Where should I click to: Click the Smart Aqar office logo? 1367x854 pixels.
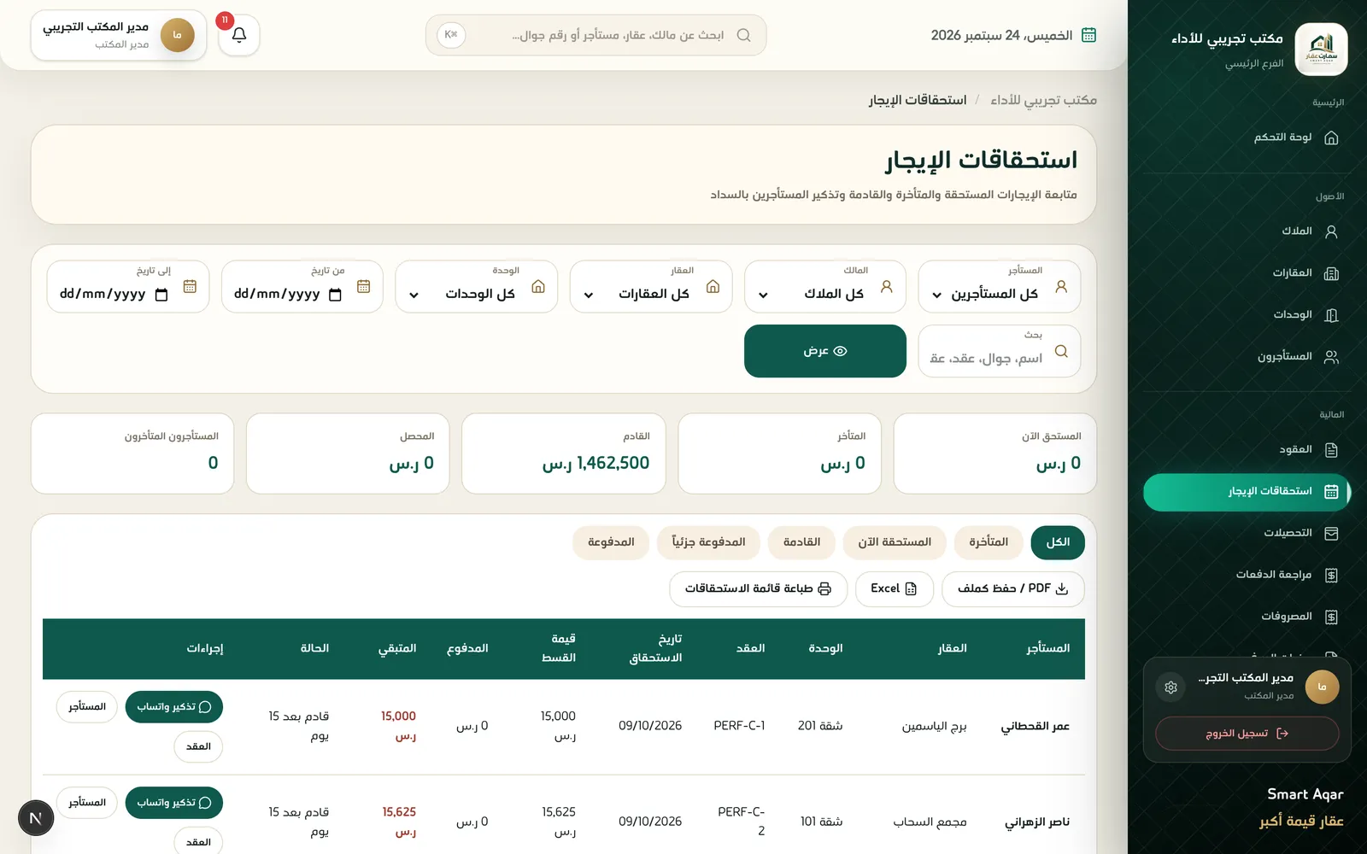(1321, 49)
